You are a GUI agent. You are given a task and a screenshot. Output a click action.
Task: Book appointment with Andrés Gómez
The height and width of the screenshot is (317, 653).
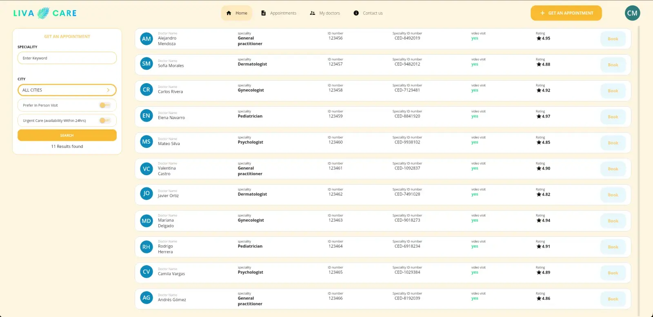tap(613, 299)
